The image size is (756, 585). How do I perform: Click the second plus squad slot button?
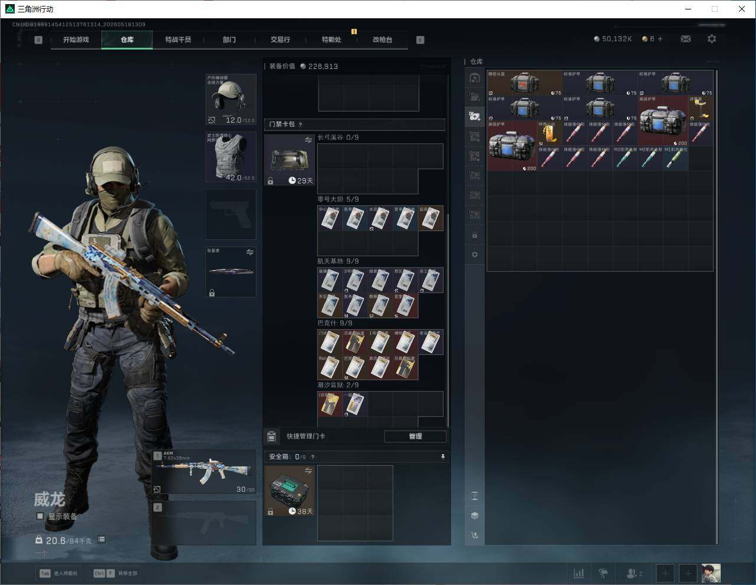coord(688,573)
